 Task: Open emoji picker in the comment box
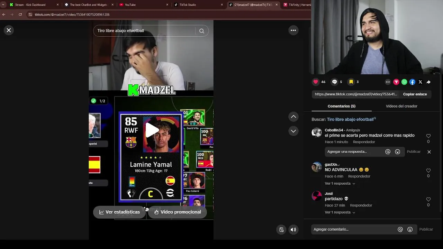click(x=410, y=229)
